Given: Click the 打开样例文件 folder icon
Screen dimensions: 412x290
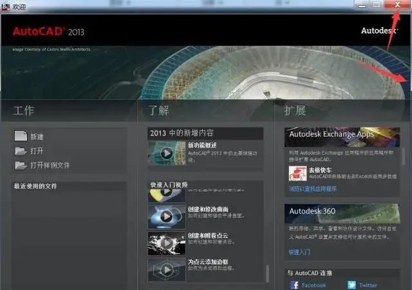Looking at the screenshot, I should pyautogui.click(x=21, y=165).
